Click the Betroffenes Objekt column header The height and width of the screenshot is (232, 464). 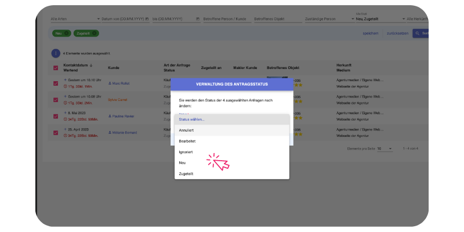point(283,68)
